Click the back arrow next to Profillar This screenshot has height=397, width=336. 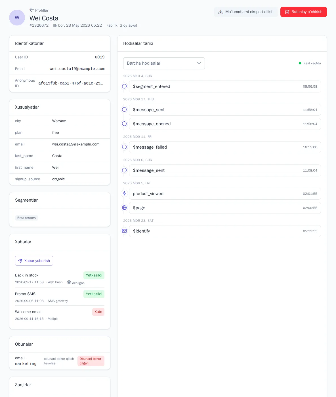pos(32,10)
